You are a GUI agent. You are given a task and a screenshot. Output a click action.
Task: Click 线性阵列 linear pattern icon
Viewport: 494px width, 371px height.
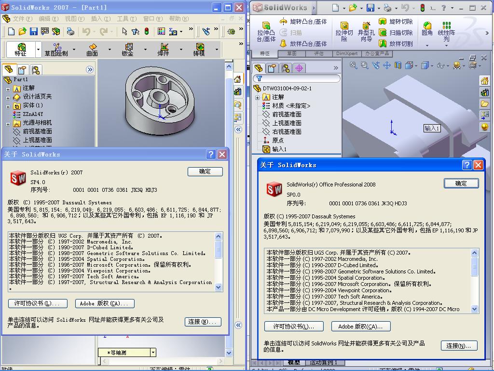click(446, 31)
